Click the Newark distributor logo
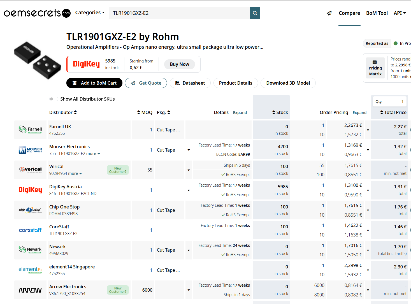 click(30, 250)
